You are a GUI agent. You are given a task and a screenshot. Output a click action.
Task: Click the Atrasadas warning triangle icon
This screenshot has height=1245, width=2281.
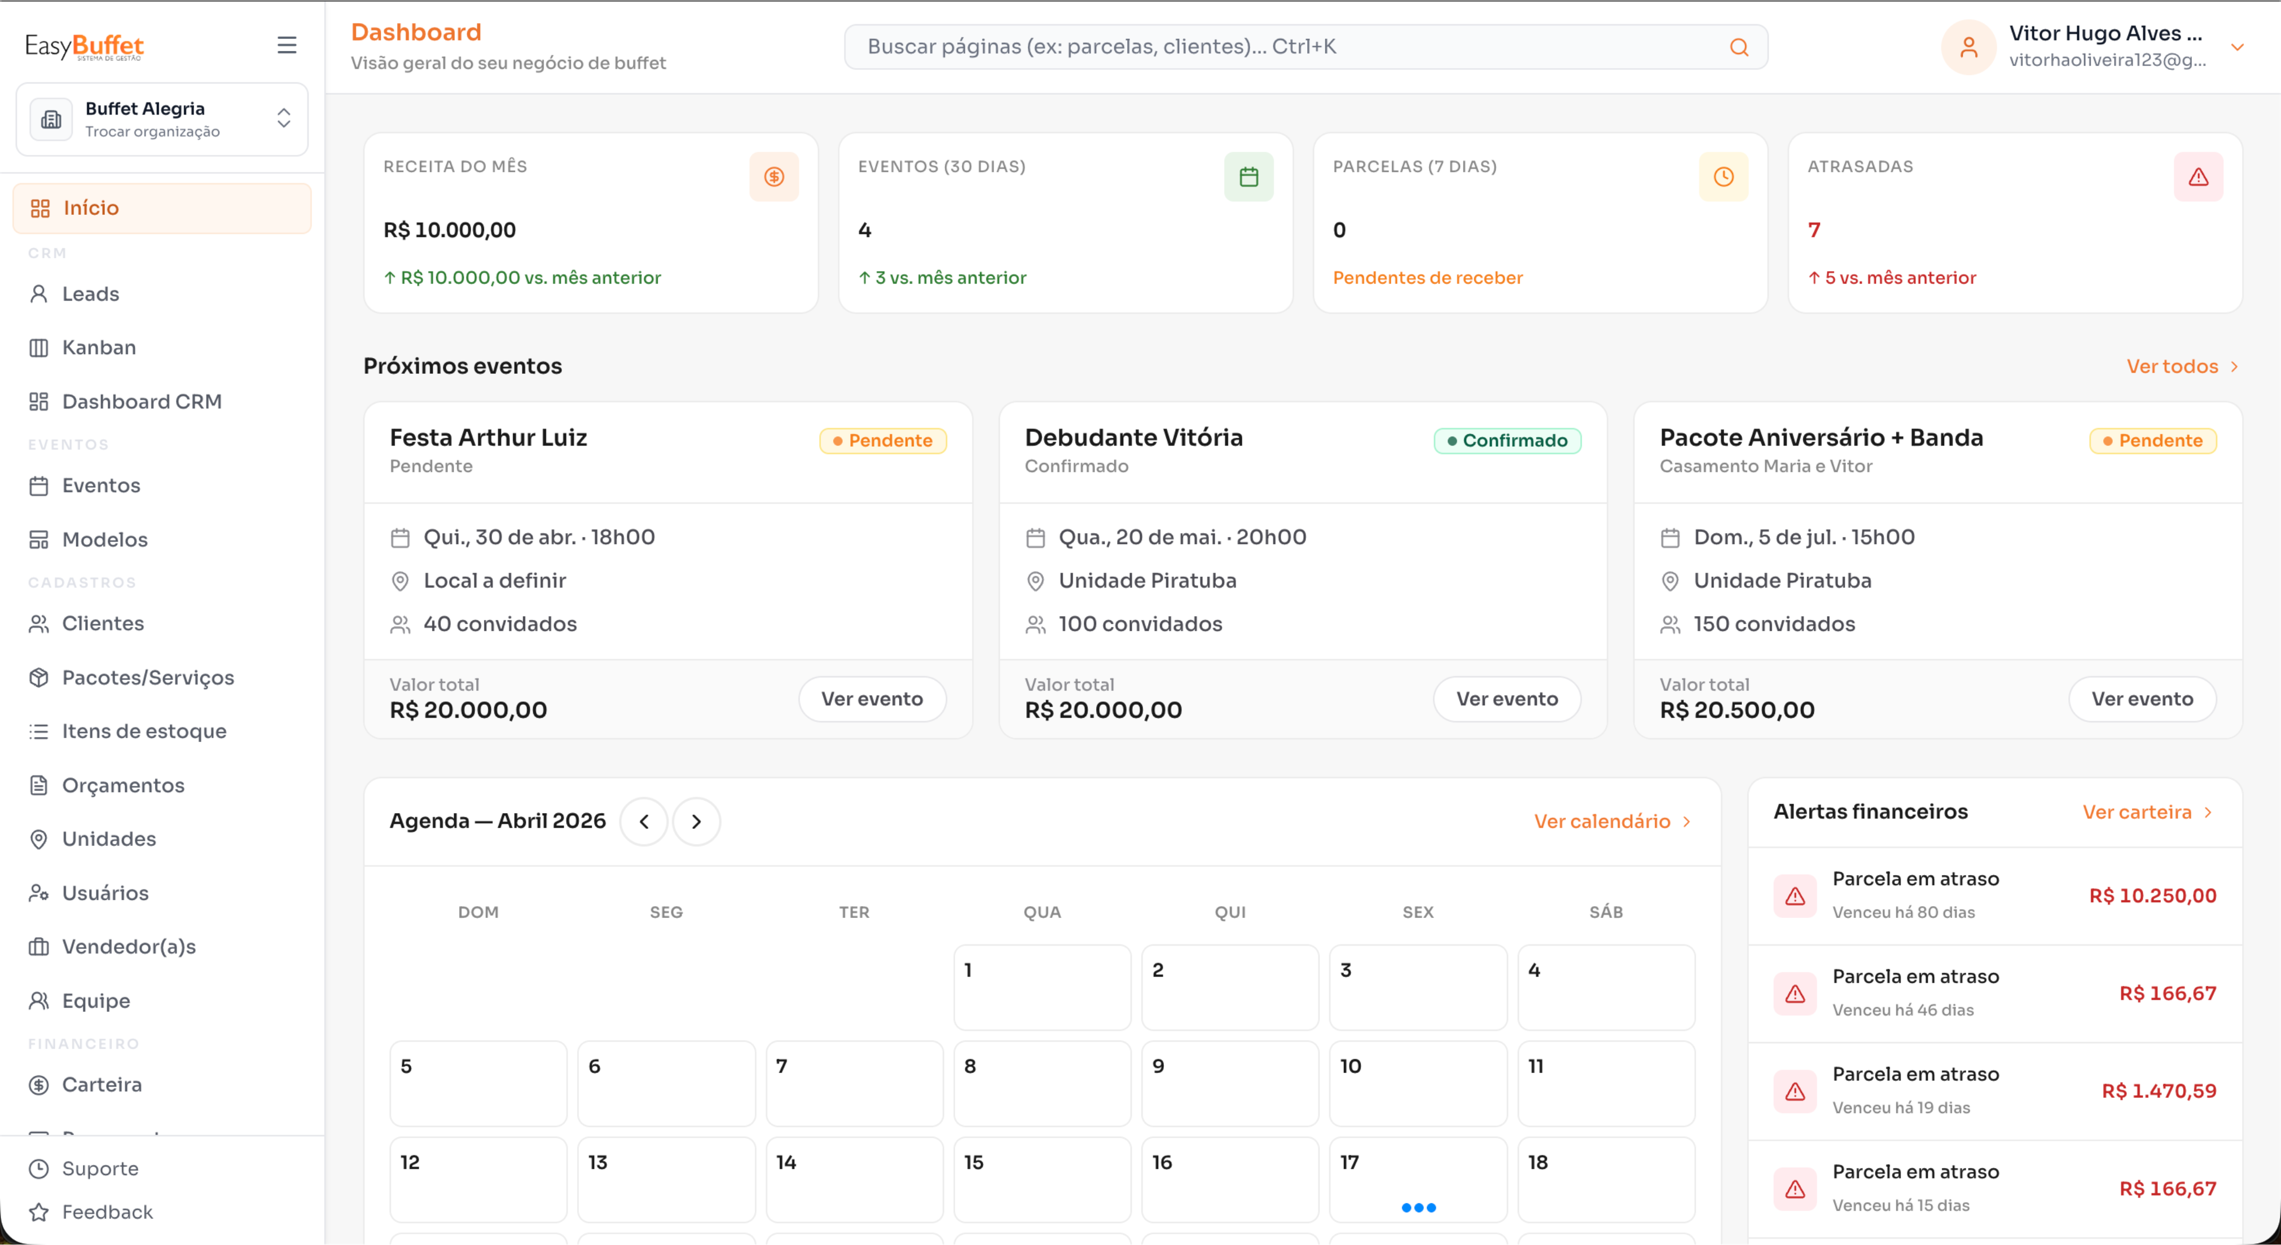[x=2199, y=178]
